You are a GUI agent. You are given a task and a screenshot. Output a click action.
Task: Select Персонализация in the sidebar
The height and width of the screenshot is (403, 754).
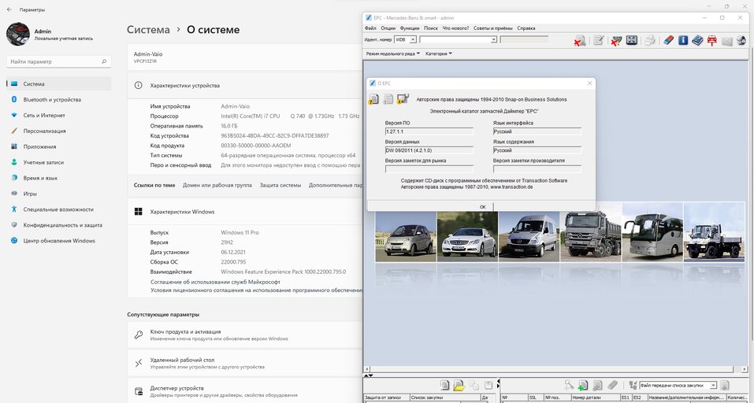click(58, 131)
